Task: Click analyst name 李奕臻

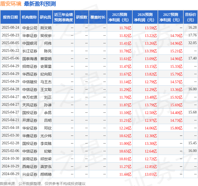Action: 46,143
